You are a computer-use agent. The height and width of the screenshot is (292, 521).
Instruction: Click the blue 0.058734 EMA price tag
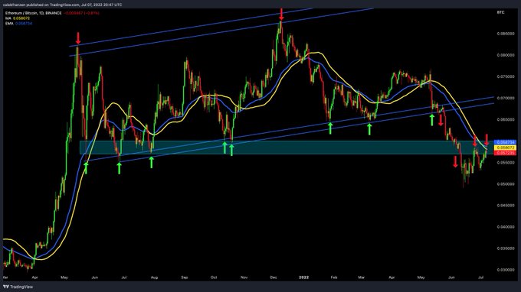pos(505,142)
